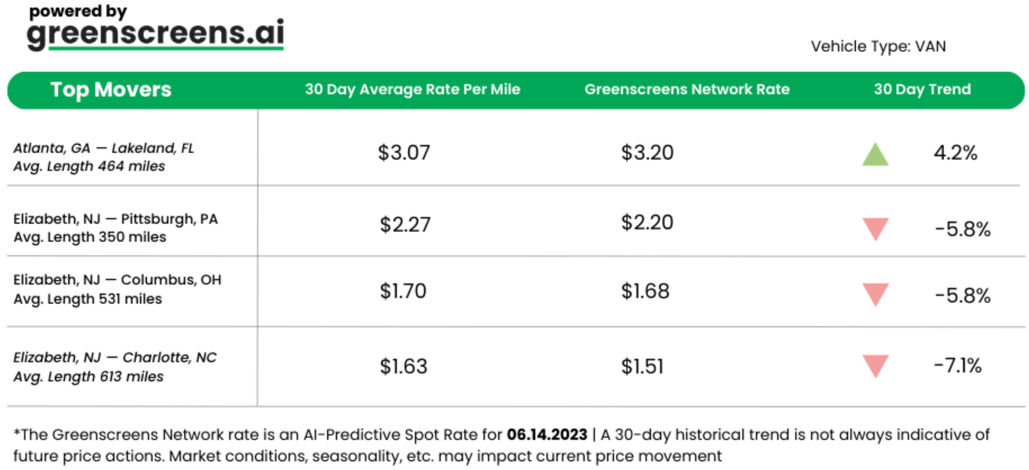Click the greenscreens.ai logo
Viewport: 1029px width, 470px height.
155,32
